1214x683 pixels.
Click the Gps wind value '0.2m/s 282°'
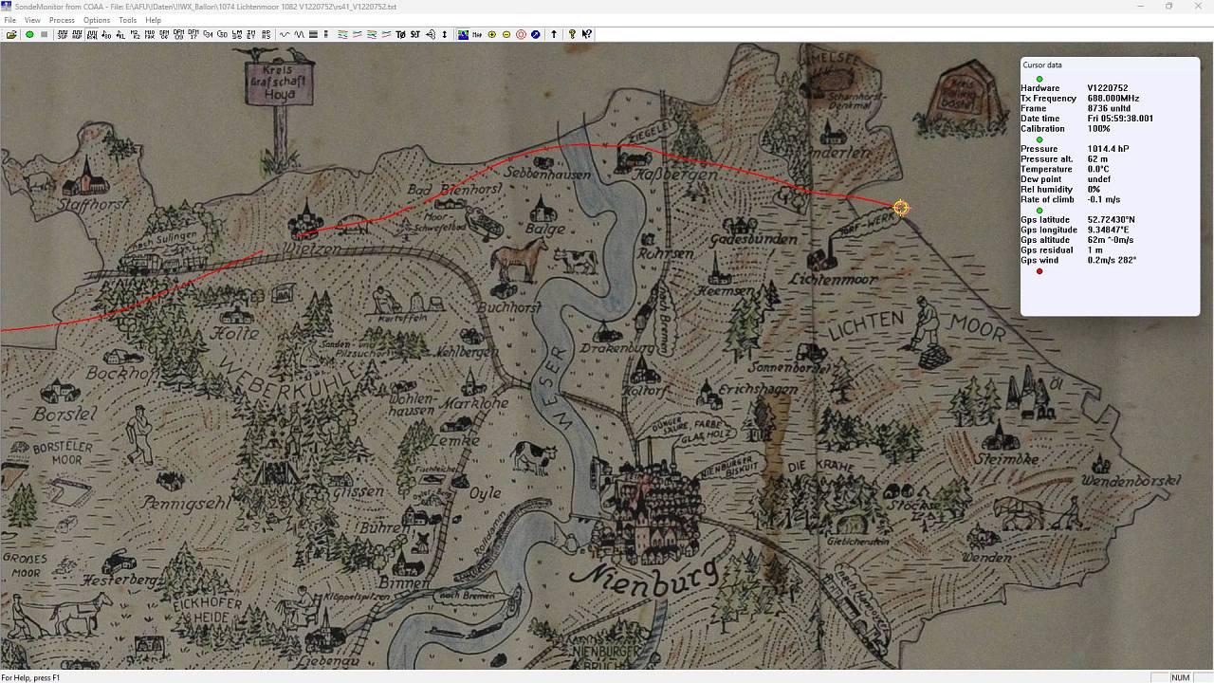point(1112,260)
